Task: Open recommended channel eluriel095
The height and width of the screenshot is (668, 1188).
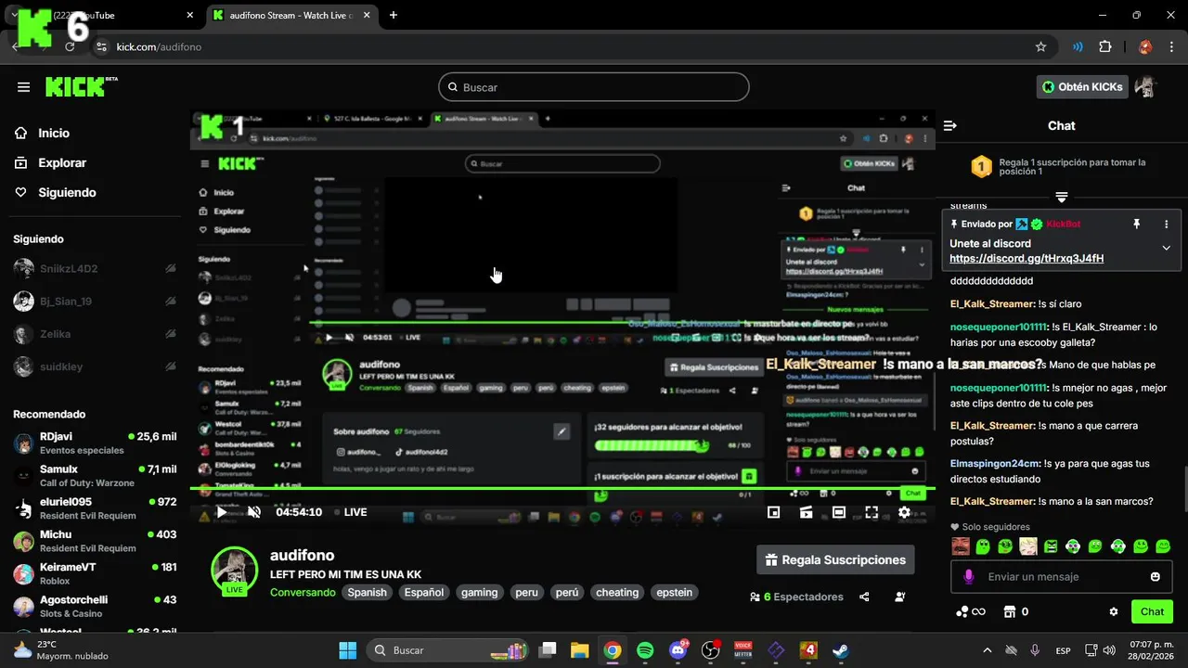Action: [94, 508]
